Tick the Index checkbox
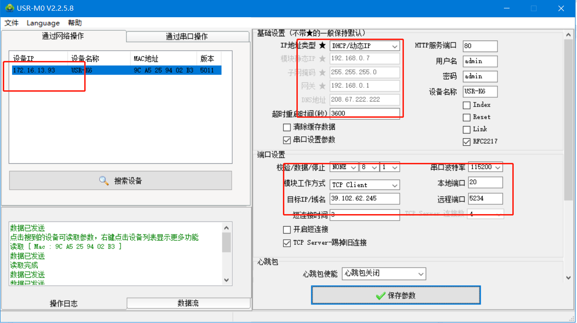This screenshot has width=577, height=323. [467, 105]
